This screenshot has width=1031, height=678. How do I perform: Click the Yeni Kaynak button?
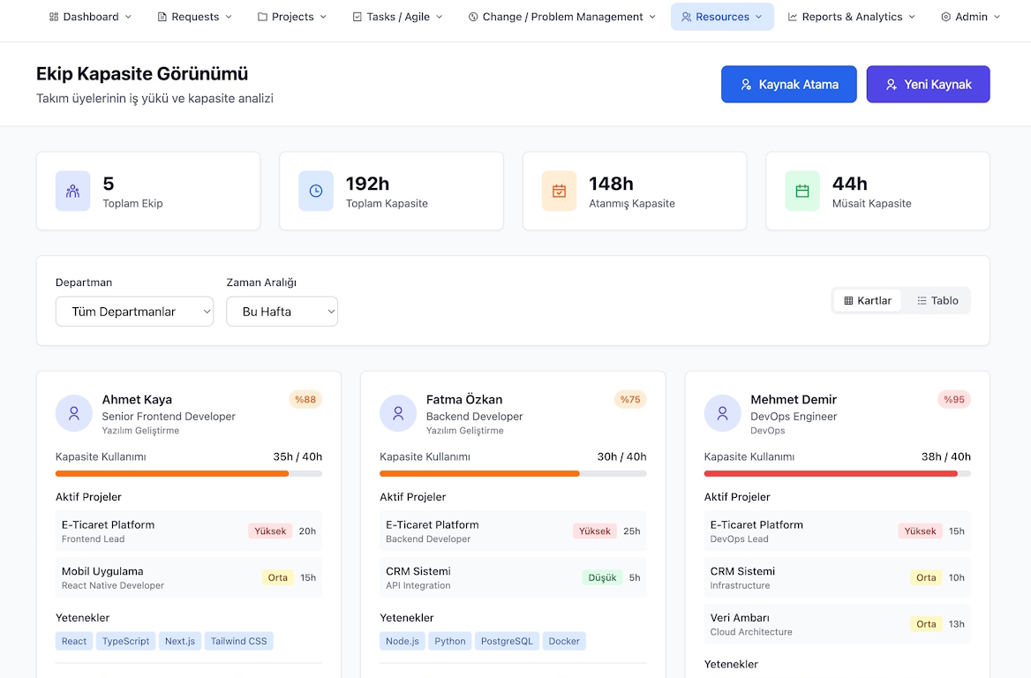928,85
